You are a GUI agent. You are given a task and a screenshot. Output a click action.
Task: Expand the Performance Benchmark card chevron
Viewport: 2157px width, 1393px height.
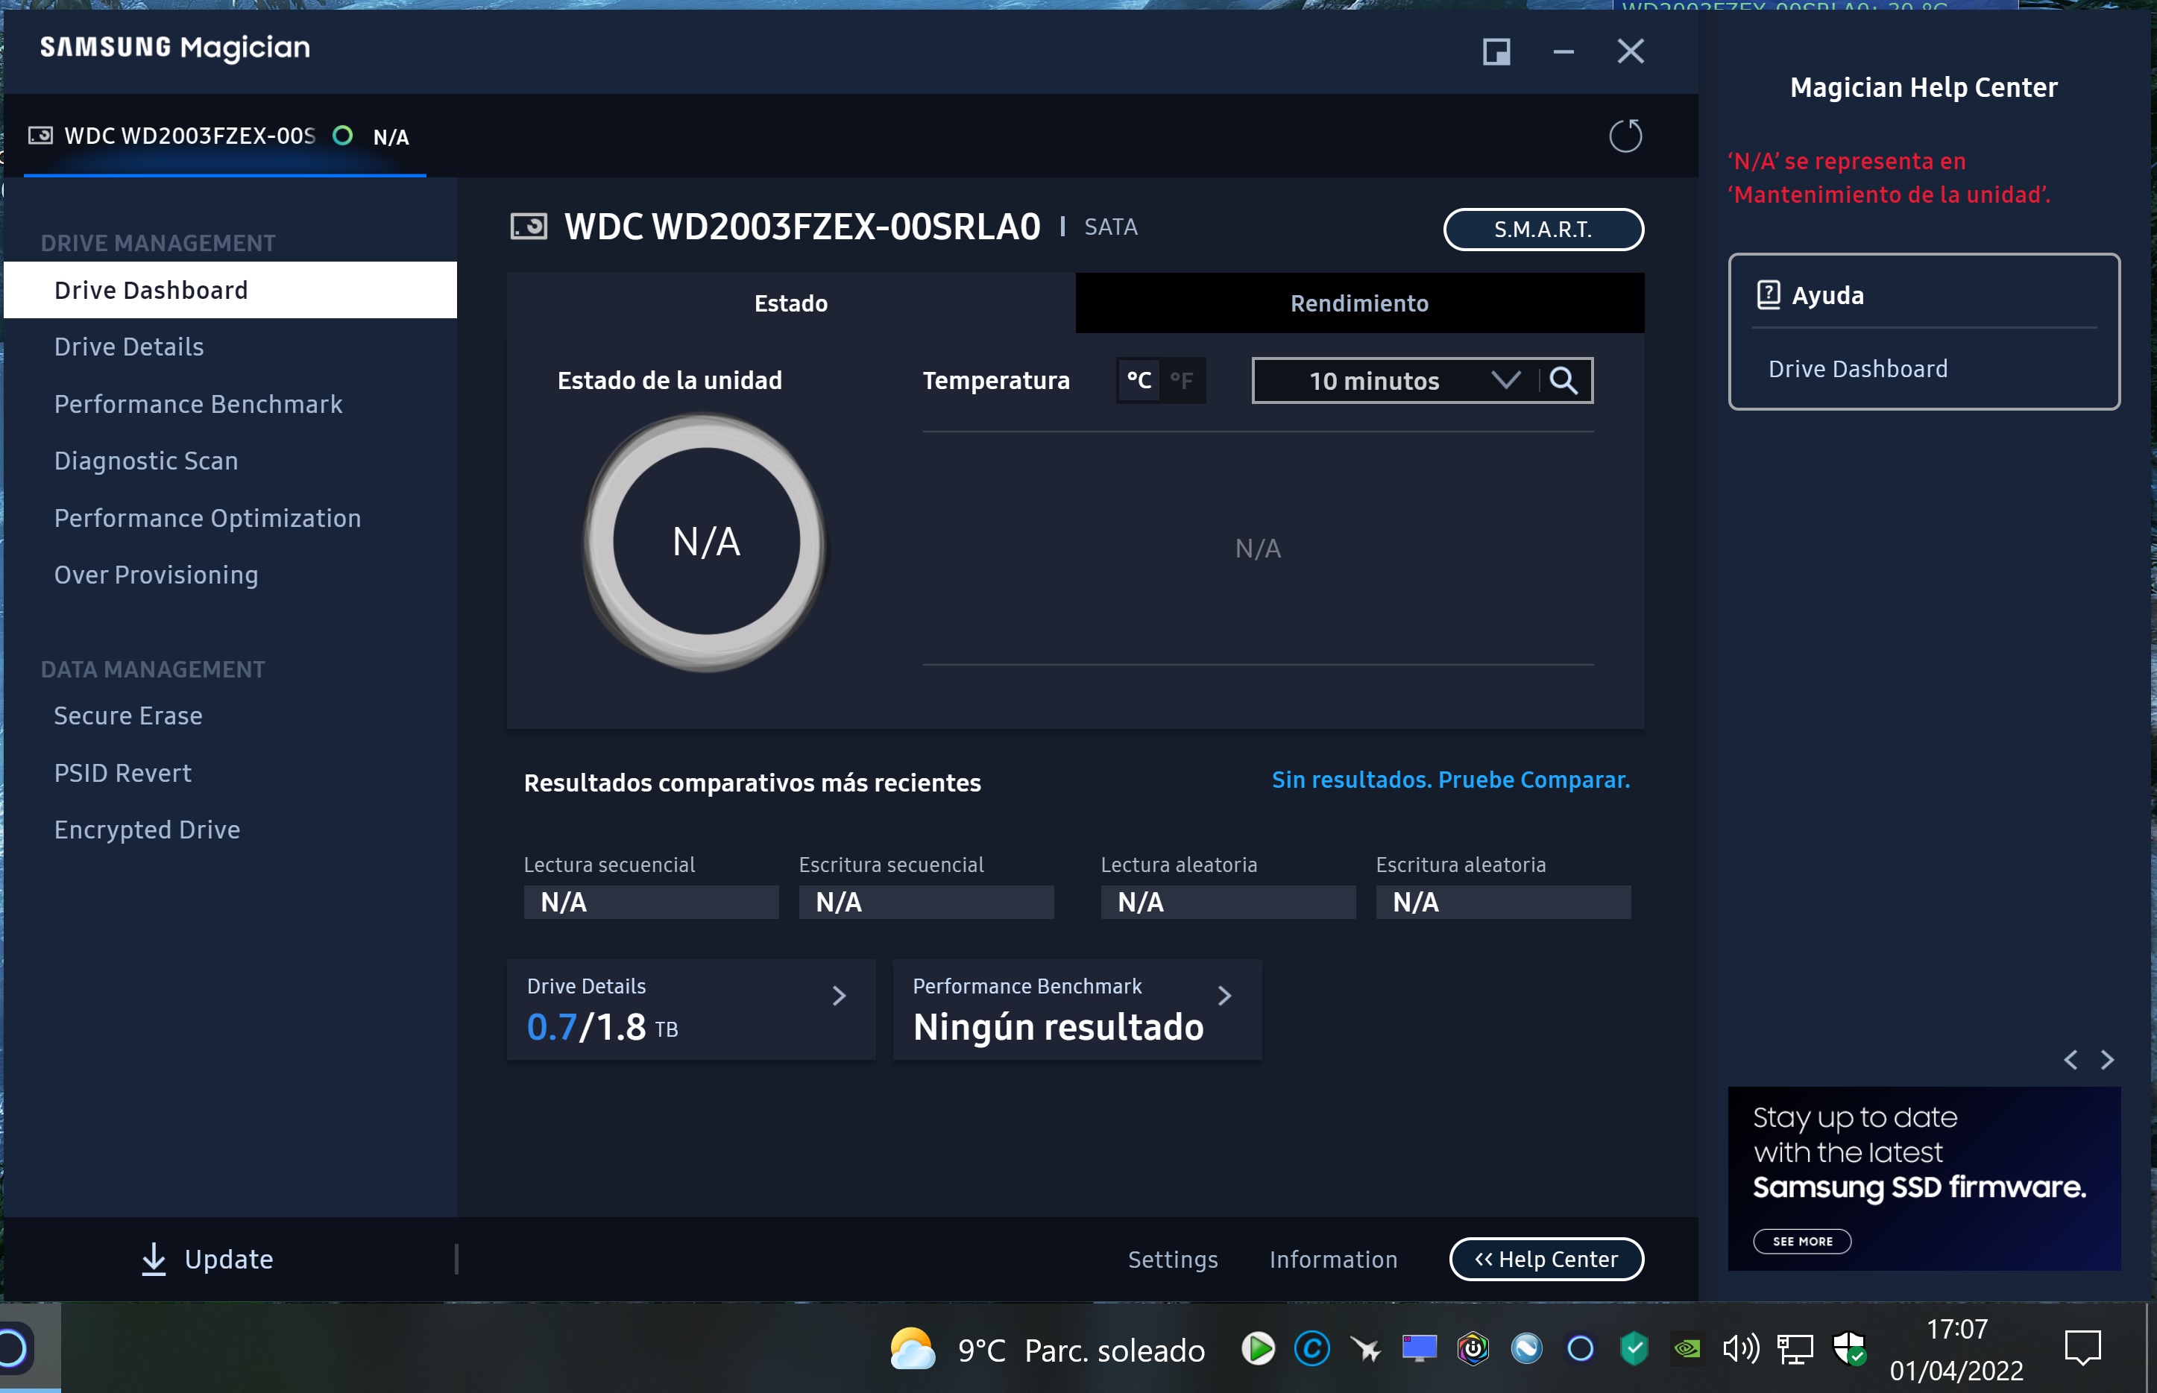coord(1224,996)
